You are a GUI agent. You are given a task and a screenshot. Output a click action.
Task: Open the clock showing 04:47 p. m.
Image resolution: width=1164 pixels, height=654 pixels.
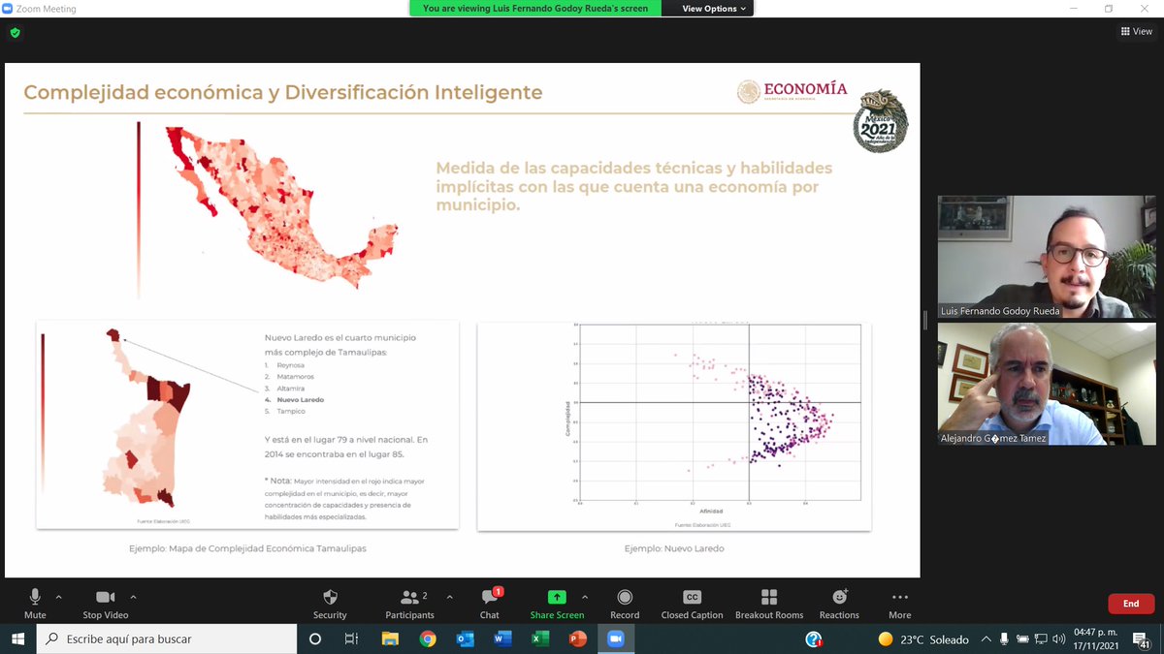pos(1094,639)
